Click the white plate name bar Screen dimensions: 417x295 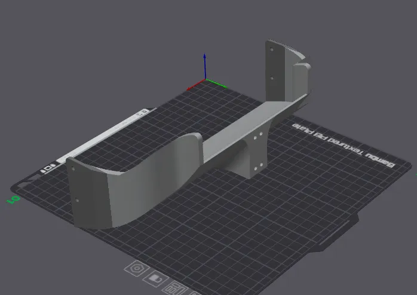click(102, 136)
